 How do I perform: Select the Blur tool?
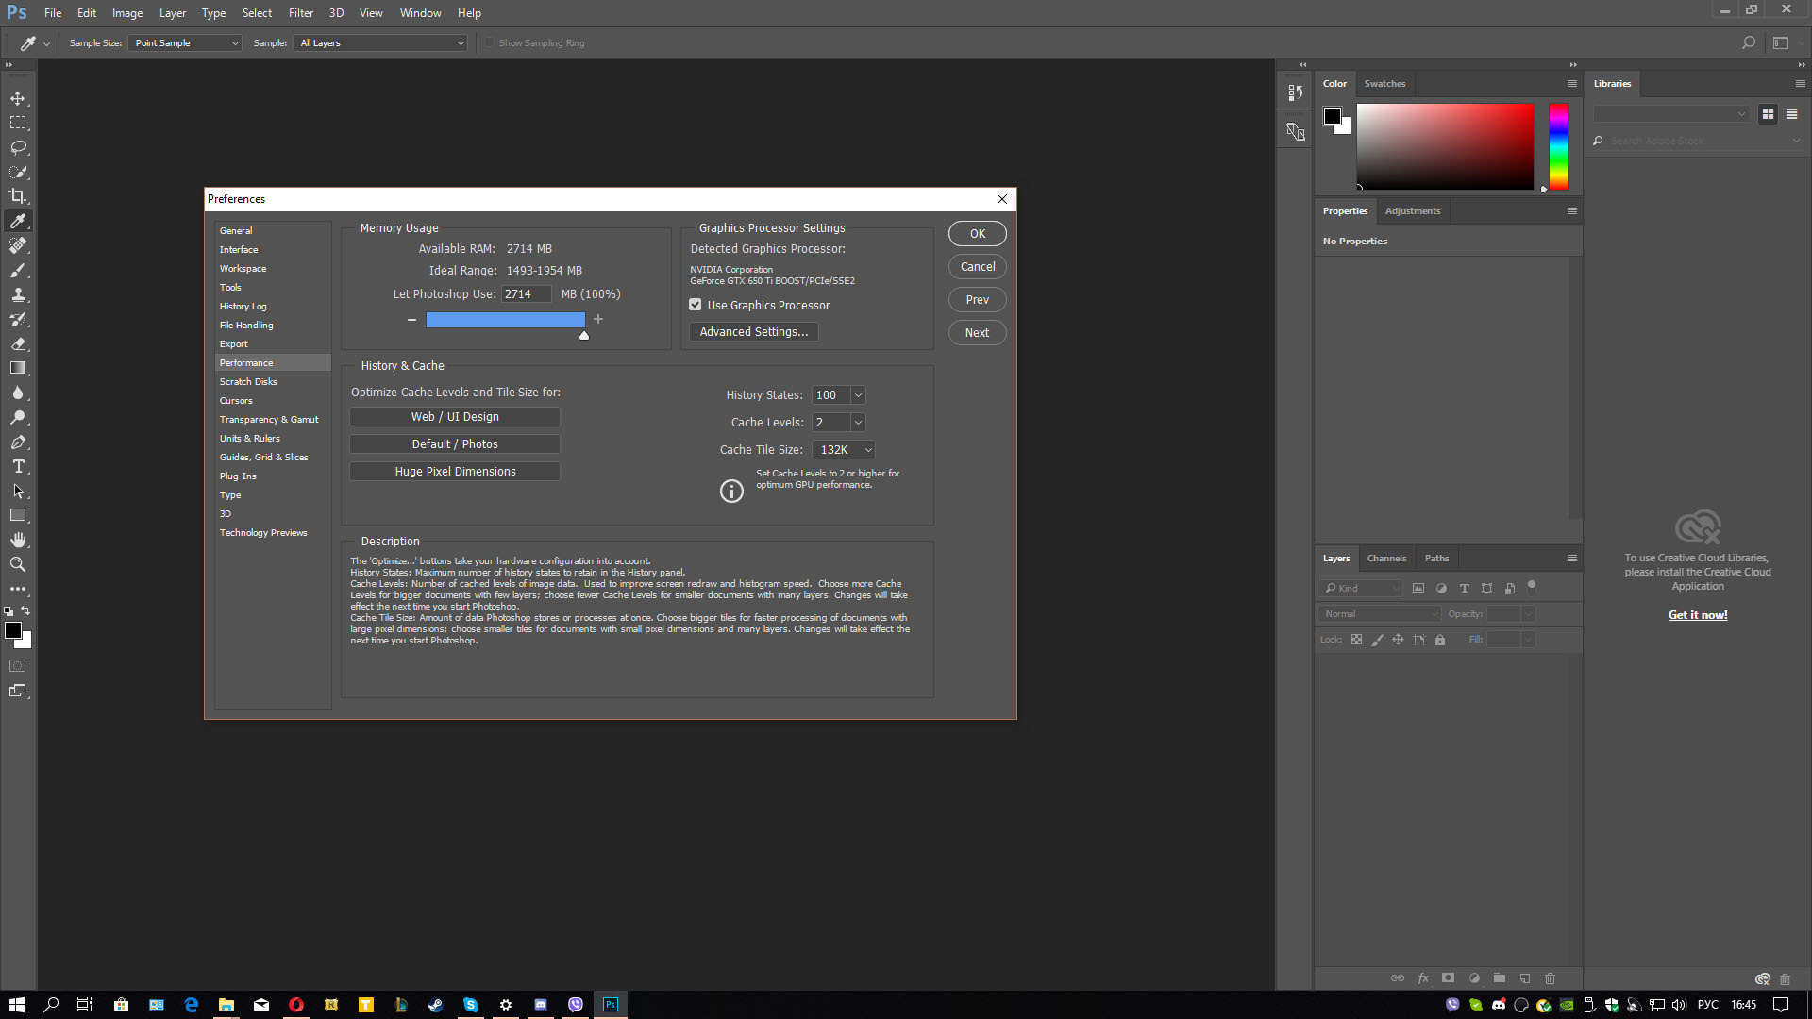pos(18,393)
